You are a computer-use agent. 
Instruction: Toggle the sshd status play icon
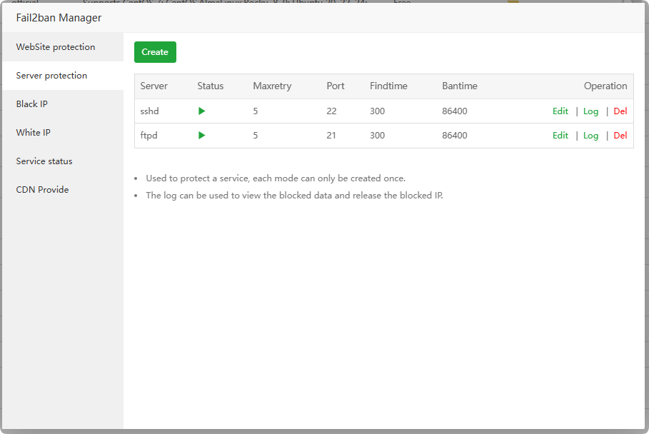coord(202,111)
